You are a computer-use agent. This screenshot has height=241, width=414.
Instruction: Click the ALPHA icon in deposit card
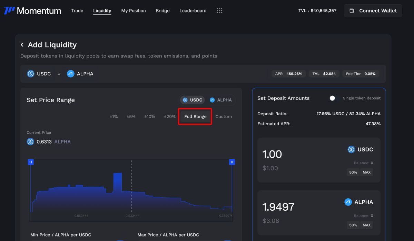click(x=348, y=202)
